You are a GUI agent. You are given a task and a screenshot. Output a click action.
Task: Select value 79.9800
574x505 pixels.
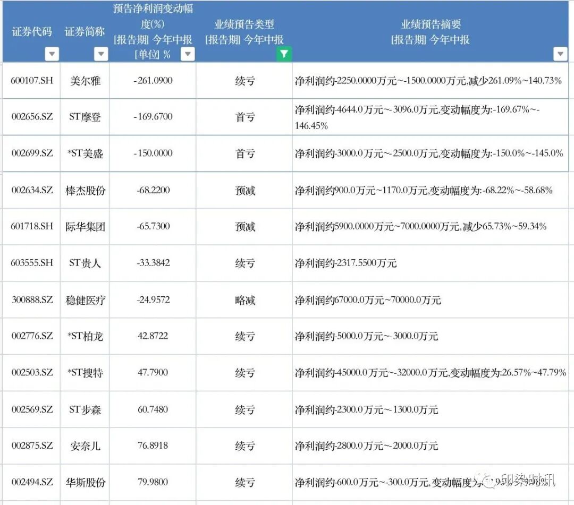[153, 482]
